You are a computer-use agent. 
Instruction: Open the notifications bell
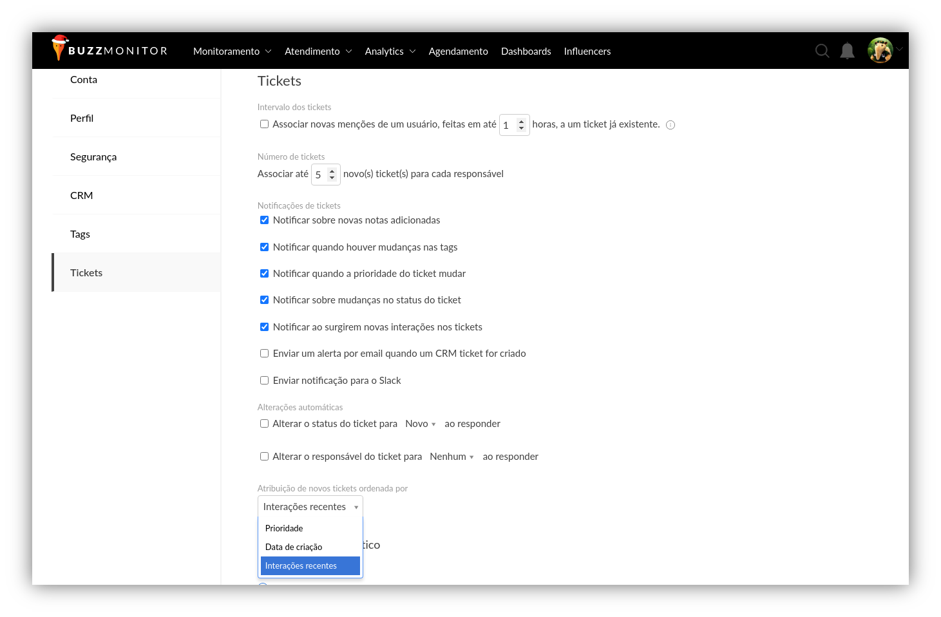(x=847, y=51)
